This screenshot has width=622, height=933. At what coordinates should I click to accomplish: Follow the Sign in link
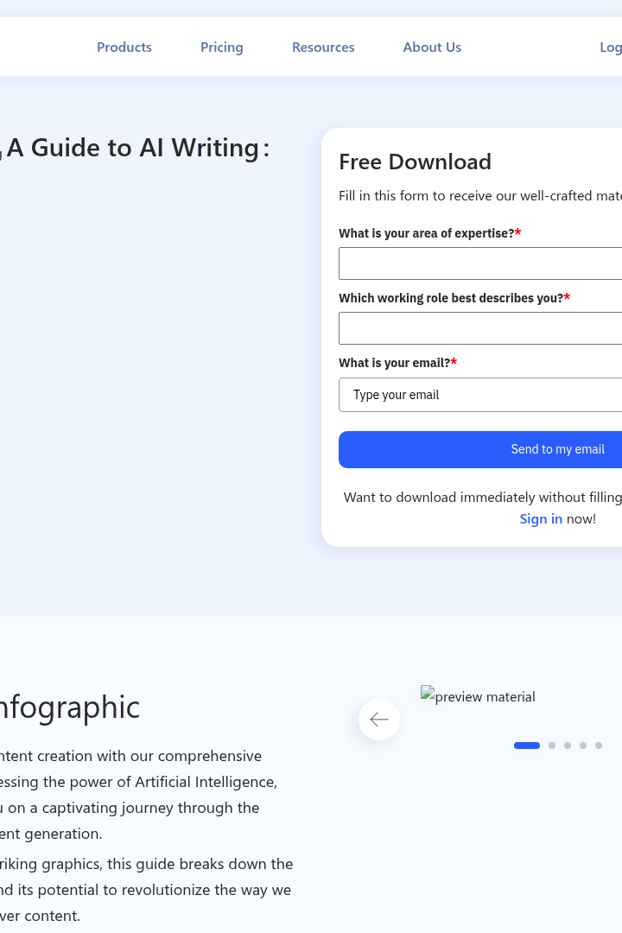pos(541,519)
